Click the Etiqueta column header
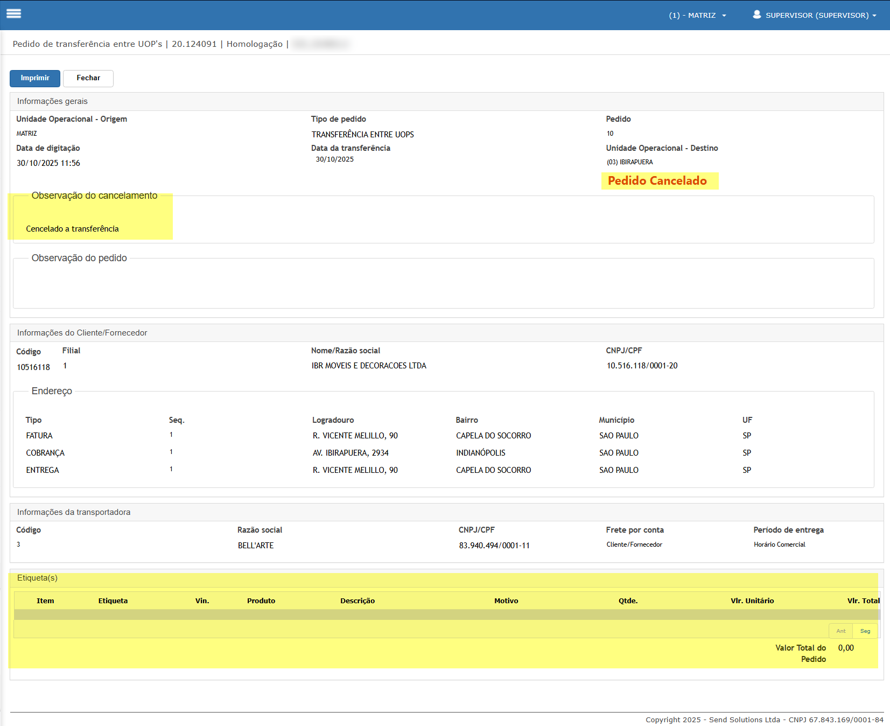This screenshot has height=726, width=890. pyautogui.click(x=113, y=601)
